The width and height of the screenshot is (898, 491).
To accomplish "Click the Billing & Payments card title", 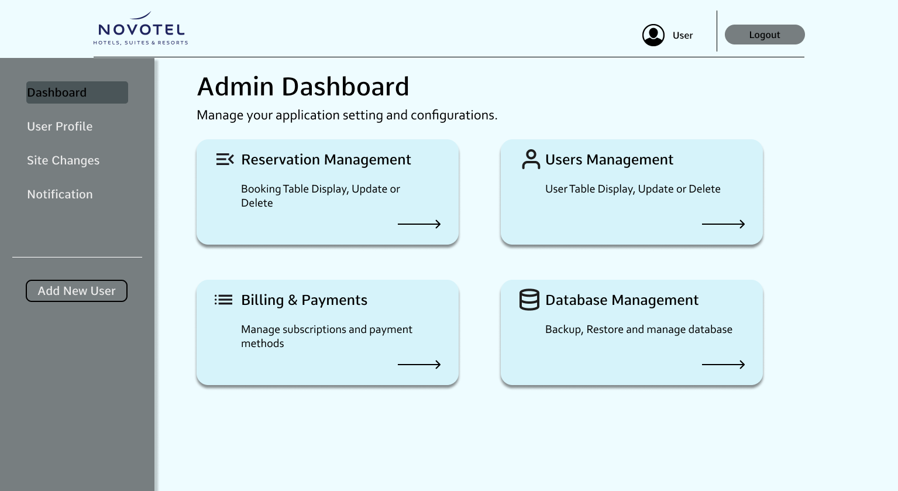I will 304,300.
